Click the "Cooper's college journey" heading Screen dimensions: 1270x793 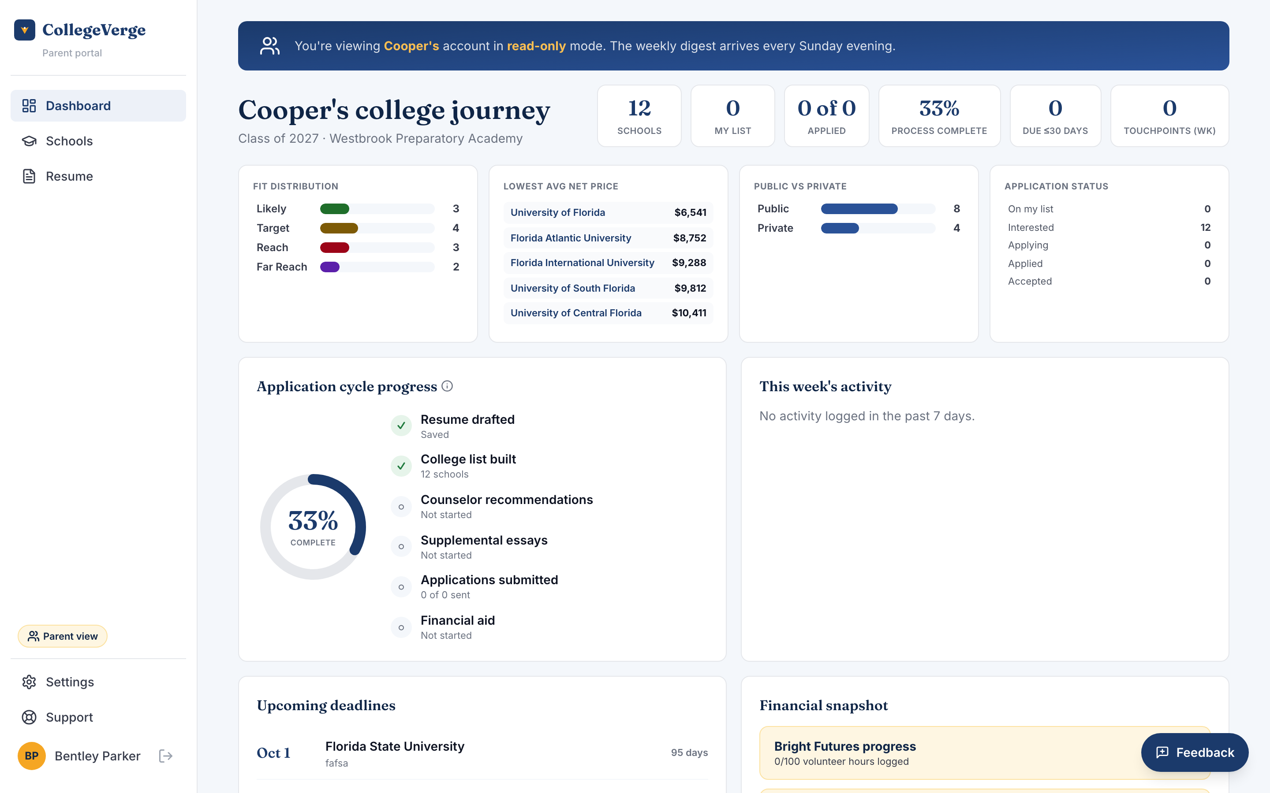(394, 110)
